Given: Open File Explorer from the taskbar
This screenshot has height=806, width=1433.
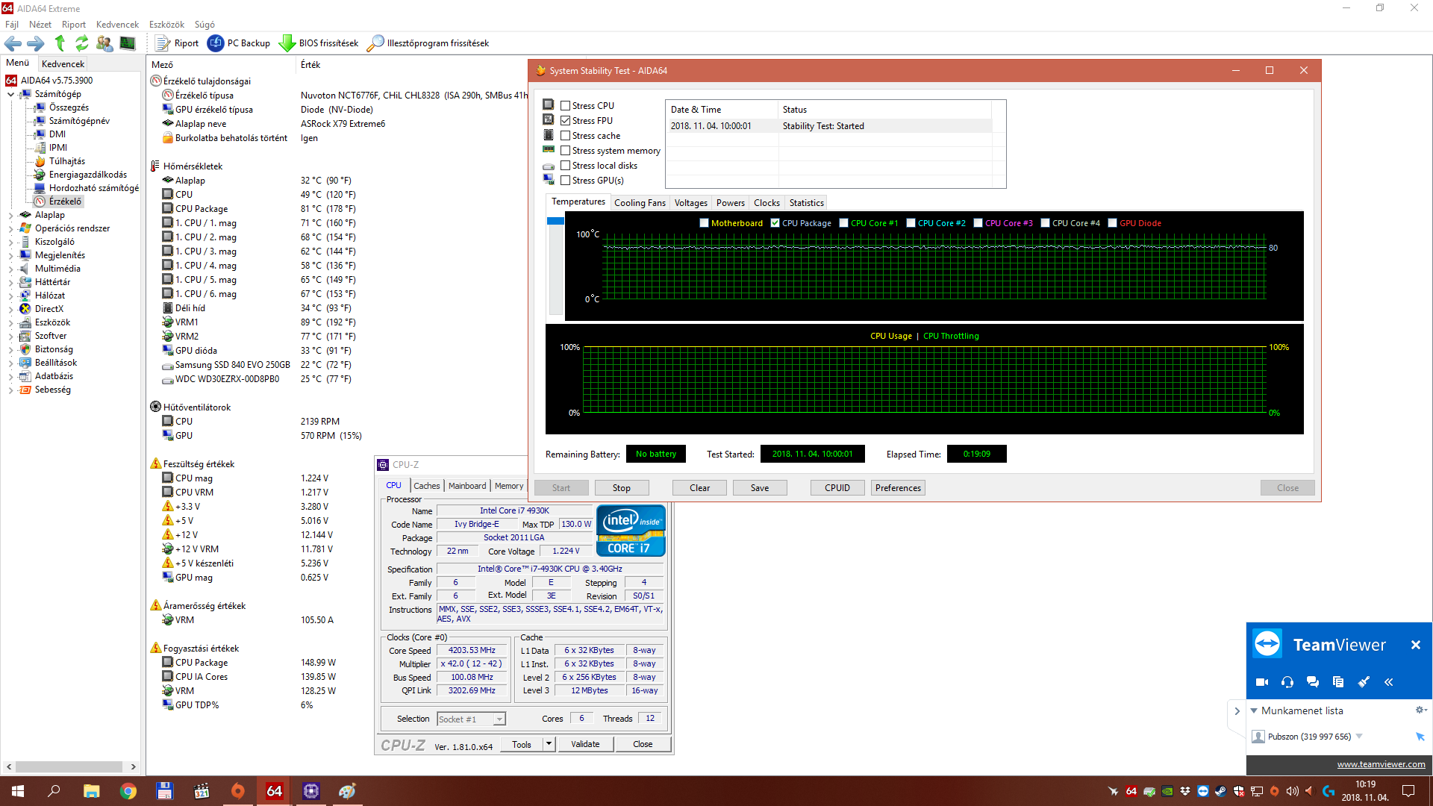Looking at the screenshot, I should coord(92,791).
